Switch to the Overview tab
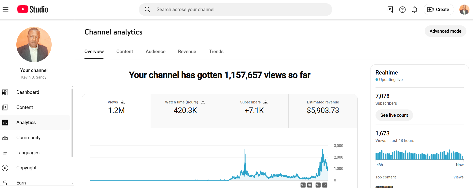 click(x=94, y=52)
